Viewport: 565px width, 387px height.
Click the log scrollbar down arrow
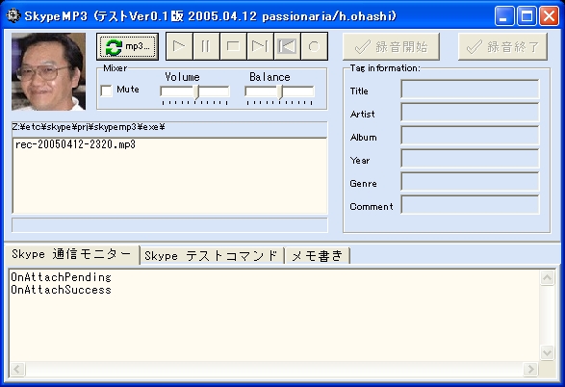coord(547,352)
